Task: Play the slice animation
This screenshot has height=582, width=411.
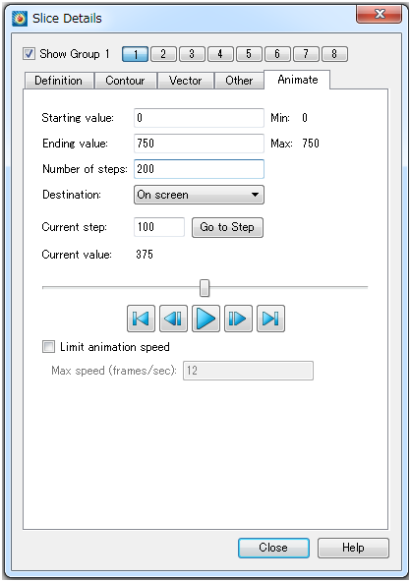Action: (x=205, y=319)
